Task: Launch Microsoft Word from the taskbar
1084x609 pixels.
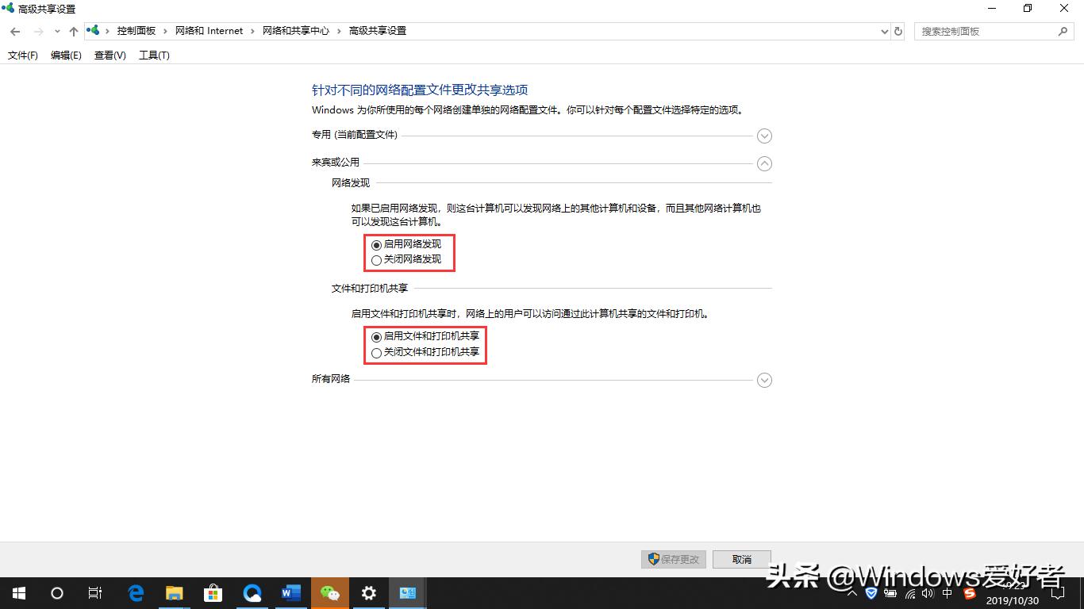Action: [x=290, y=592]
